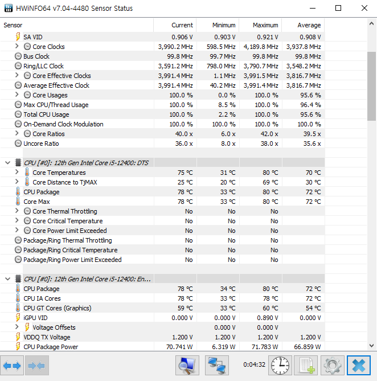The height and width of the screenshot is (381, 377).
Task: Click the expand columns left-right arrows button
Action: (x=12, y=366)
